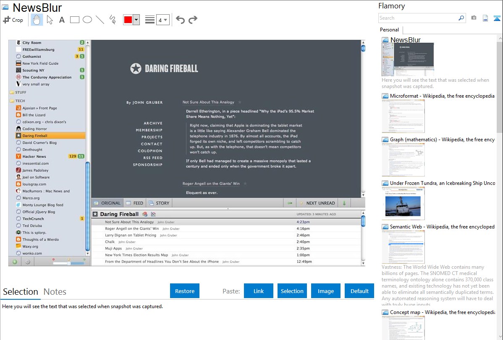Click the intelligence trainer icon beside Daring Fireball title
The height and width of the screenshot is (340, 503).
[145, 214]
